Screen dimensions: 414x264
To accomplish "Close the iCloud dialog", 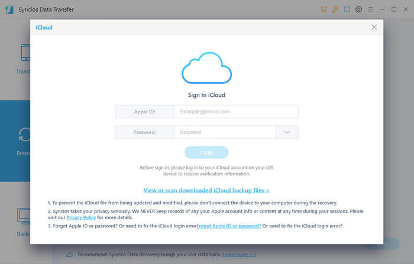I will click(x=374, y=27).
